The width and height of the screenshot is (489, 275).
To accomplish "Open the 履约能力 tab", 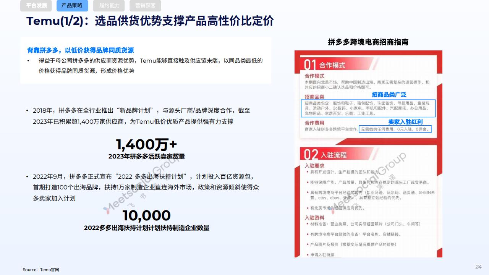I will [x=109, y=6].
